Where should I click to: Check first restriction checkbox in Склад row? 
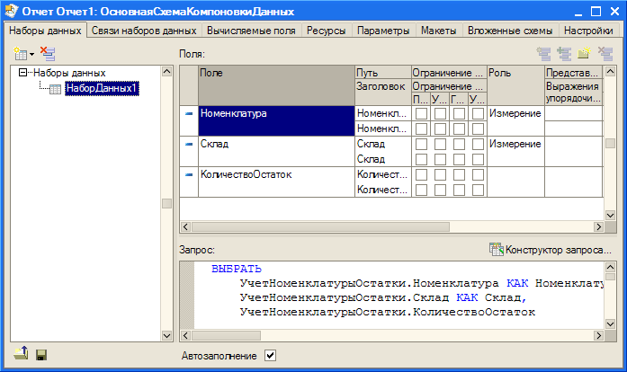tap(421, 144)
